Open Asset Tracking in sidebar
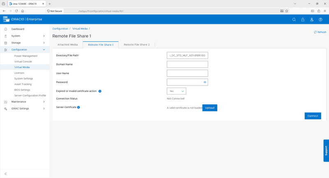The image size is (329, 178). (x=23, y=84)
